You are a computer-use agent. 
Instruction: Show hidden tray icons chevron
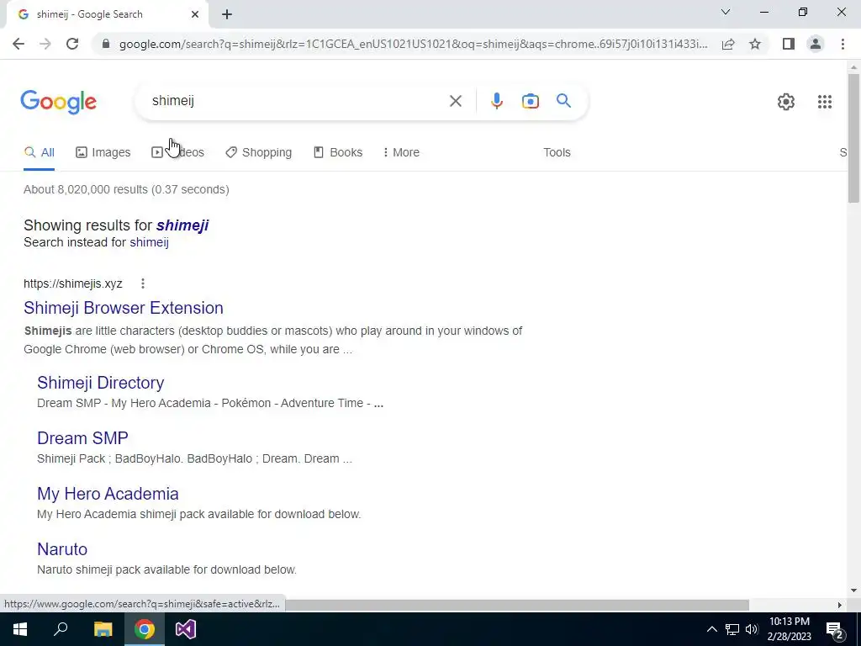(x=711, y=629)
